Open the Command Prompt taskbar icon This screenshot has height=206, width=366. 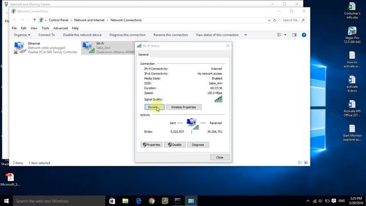178,201
